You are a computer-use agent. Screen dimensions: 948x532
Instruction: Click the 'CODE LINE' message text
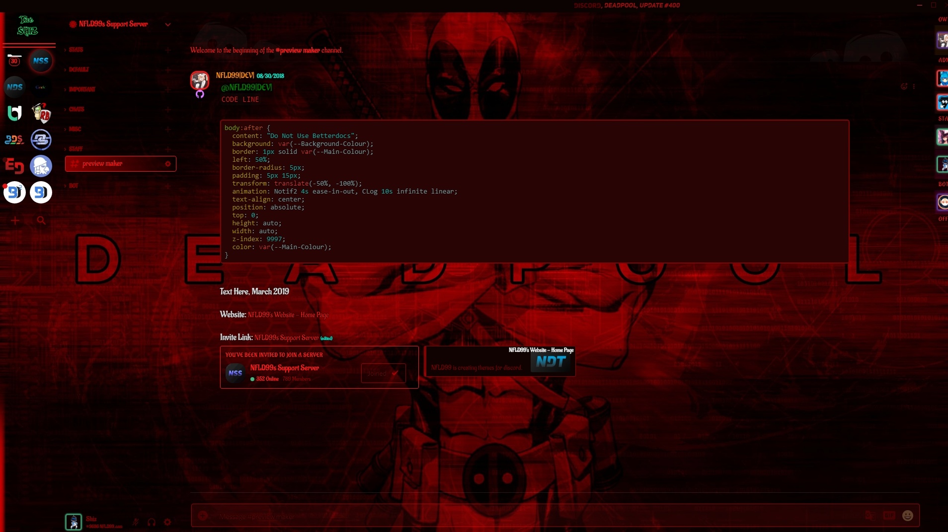(x=240, y=100)
